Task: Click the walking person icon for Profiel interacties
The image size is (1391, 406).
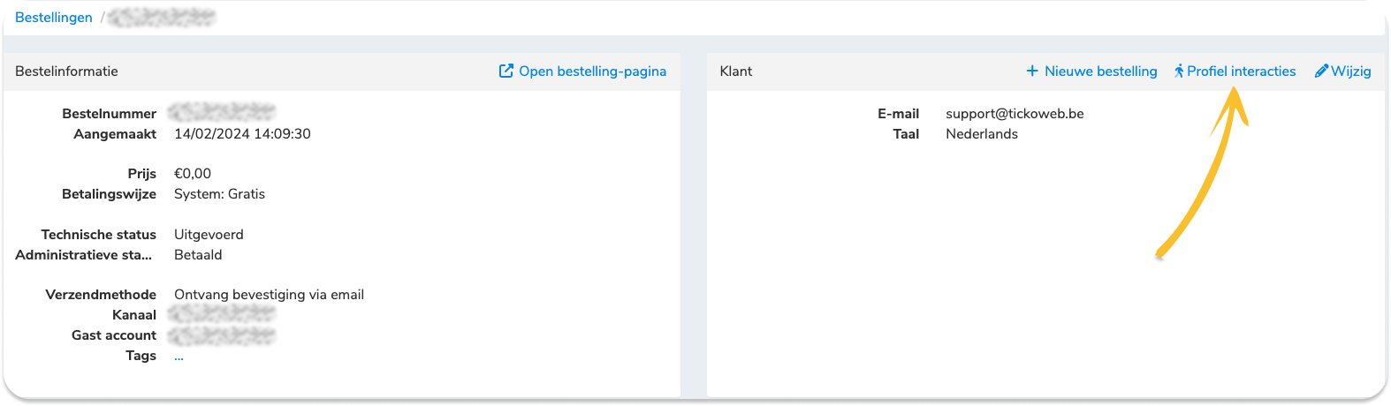Action: (x=1179, y=71)
